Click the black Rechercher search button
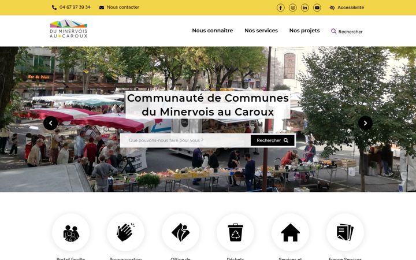416x260 pixels. click(x=273, y=140)
